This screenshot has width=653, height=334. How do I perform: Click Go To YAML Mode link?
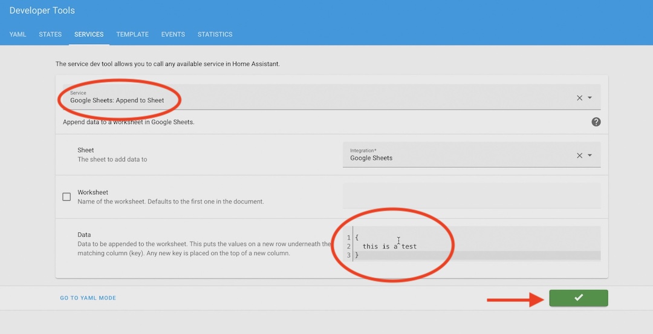88,298
